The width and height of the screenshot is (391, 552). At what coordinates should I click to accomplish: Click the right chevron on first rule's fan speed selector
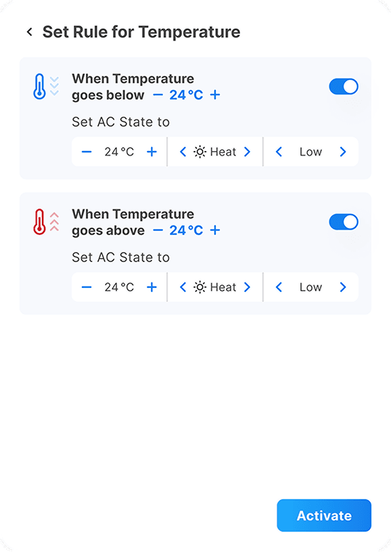pyautogui.click(x=343, y=152)
